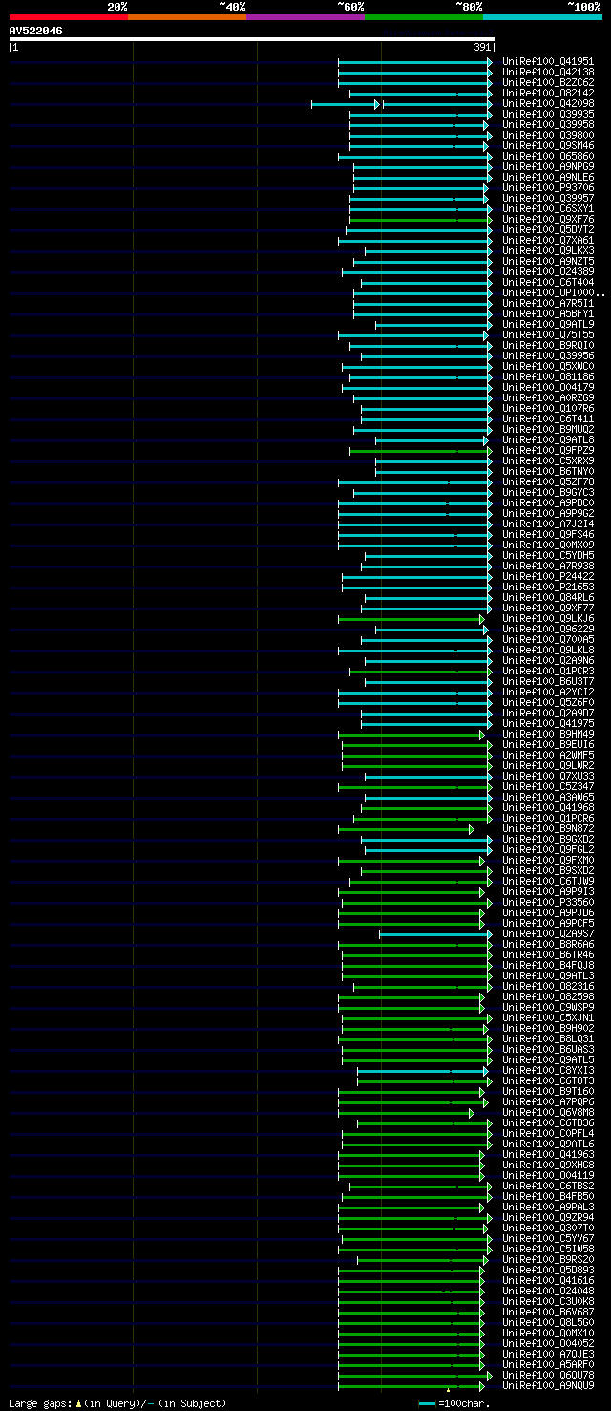Click alignment bar for UniRef100_Q9LKJ6
The height and width of the screenshot is (1411, 611).
(x=411, y=618)
